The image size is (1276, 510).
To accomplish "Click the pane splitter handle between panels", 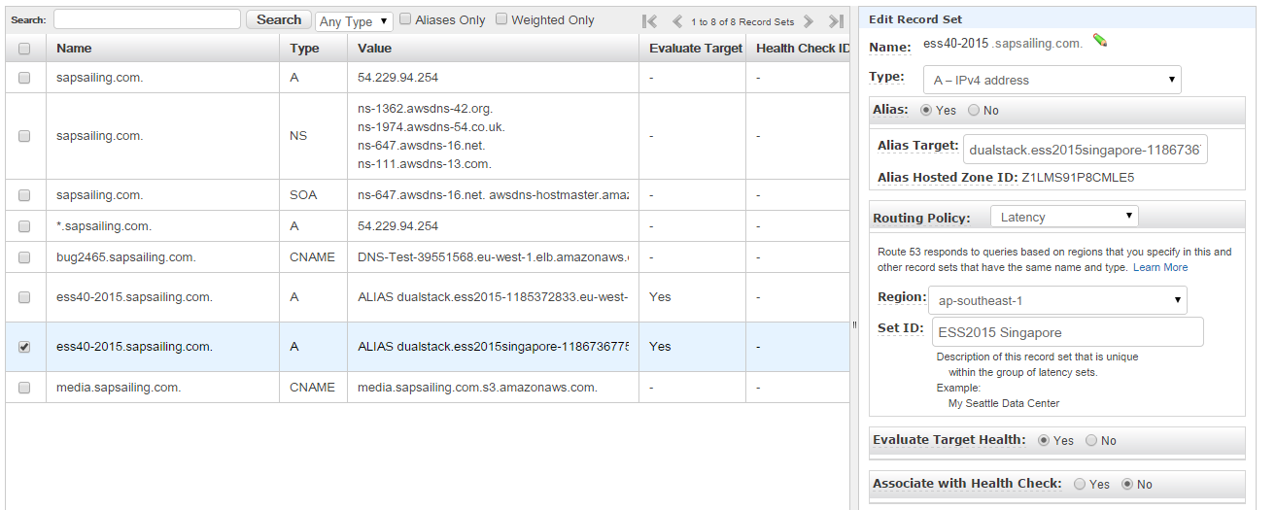I will coord(854,324).
